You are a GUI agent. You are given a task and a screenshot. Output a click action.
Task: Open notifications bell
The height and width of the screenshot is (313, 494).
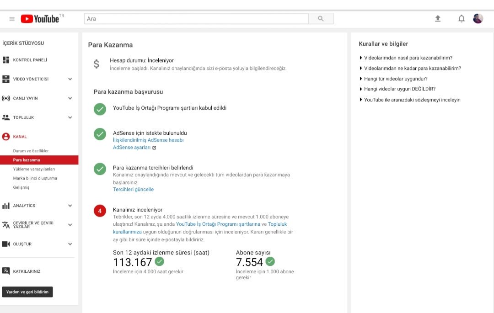[x=461, y=19]
